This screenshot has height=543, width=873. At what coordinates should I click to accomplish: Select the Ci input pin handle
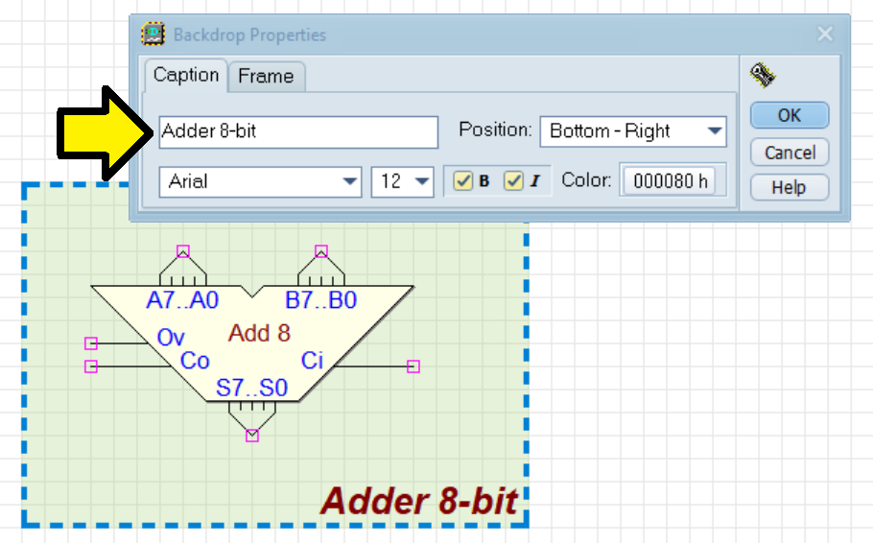tap(413, 366)
